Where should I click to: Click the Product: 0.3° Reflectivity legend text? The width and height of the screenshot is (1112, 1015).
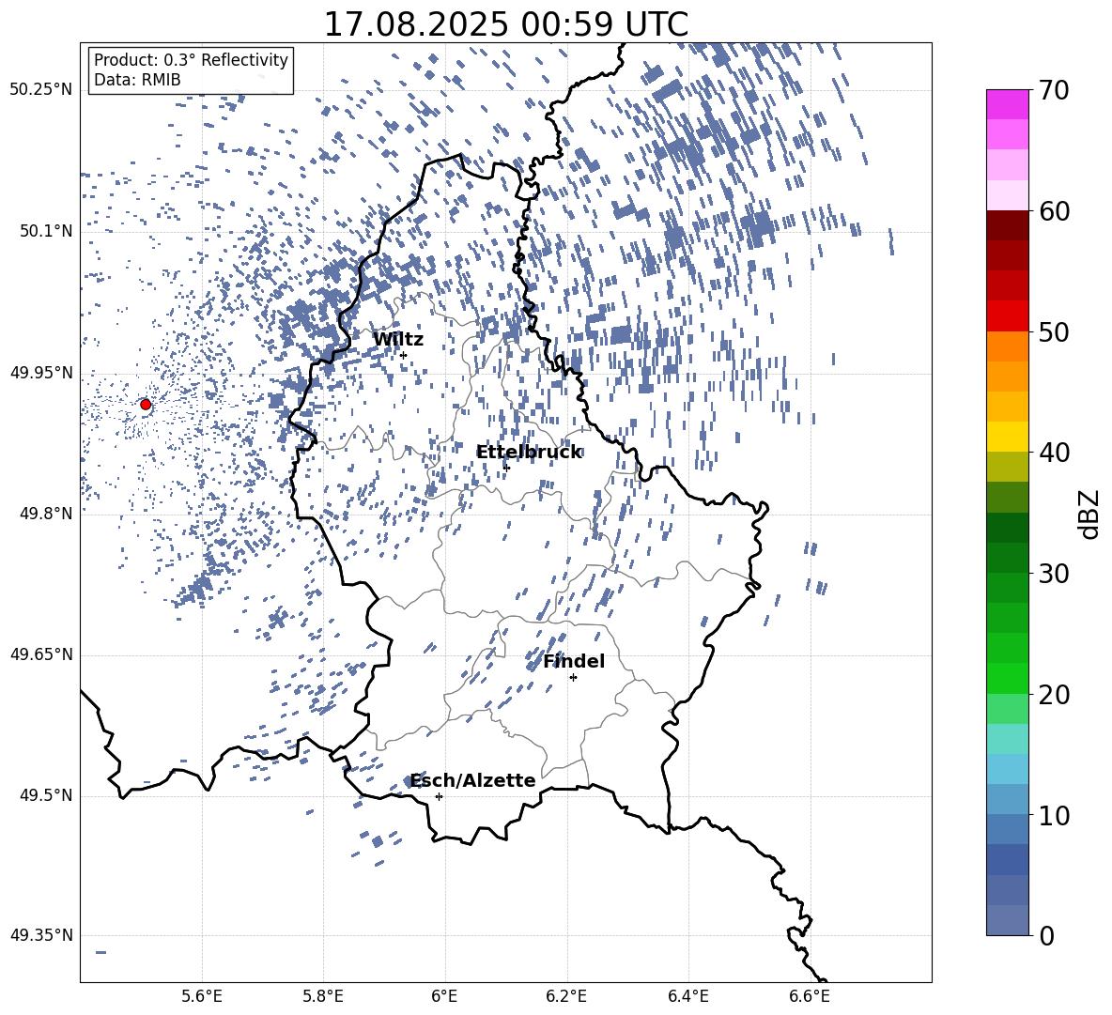tap(191, 60)
